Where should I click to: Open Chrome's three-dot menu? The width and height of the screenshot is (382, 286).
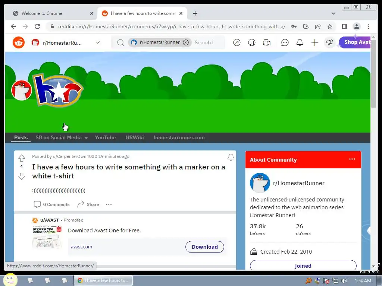(369, 26)
